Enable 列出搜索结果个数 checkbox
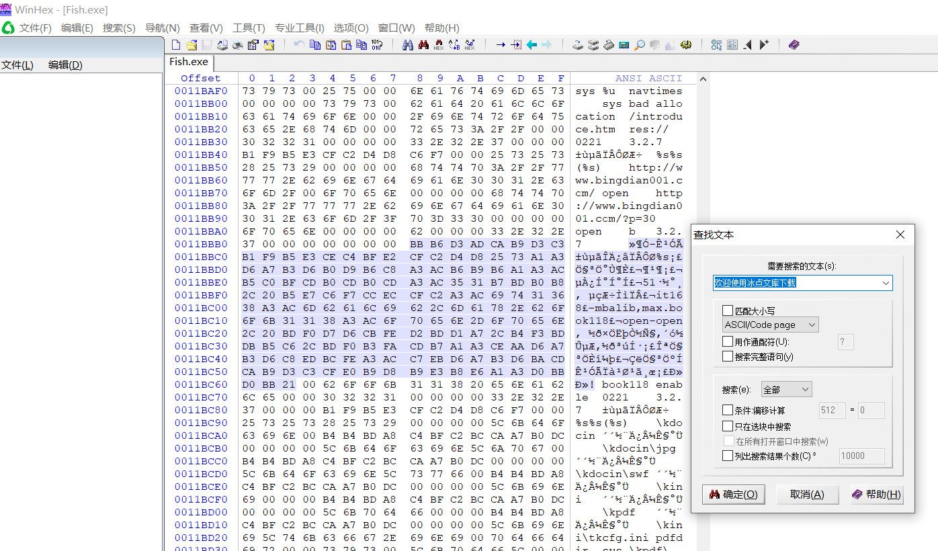Image resolution: width=938 pixels, height=551 pixels. tap(727, 456)
